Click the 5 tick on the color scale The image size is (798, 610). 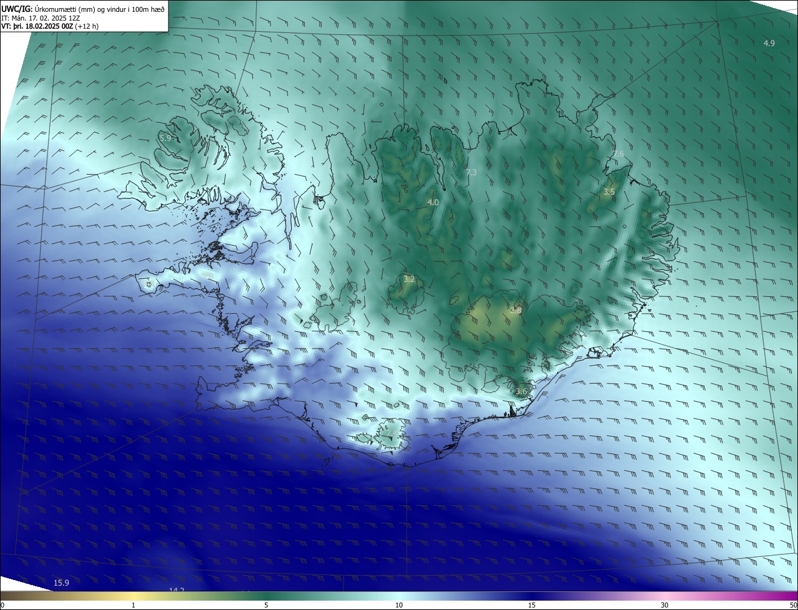click(266, 605)
